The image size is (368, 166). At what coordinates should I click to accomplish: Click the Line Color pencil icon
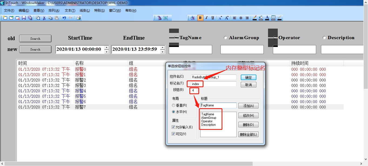255,18
